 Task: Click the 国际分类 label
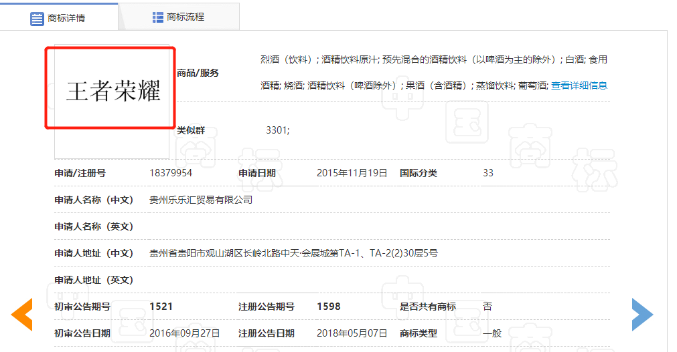(x=419, y=173)
